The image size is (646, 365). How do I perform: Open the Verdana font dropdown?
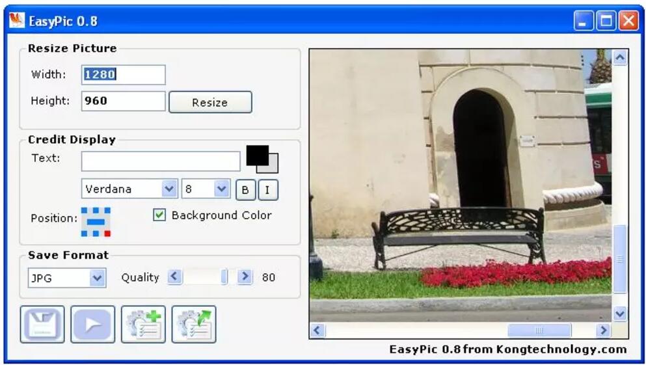(169, 189)
